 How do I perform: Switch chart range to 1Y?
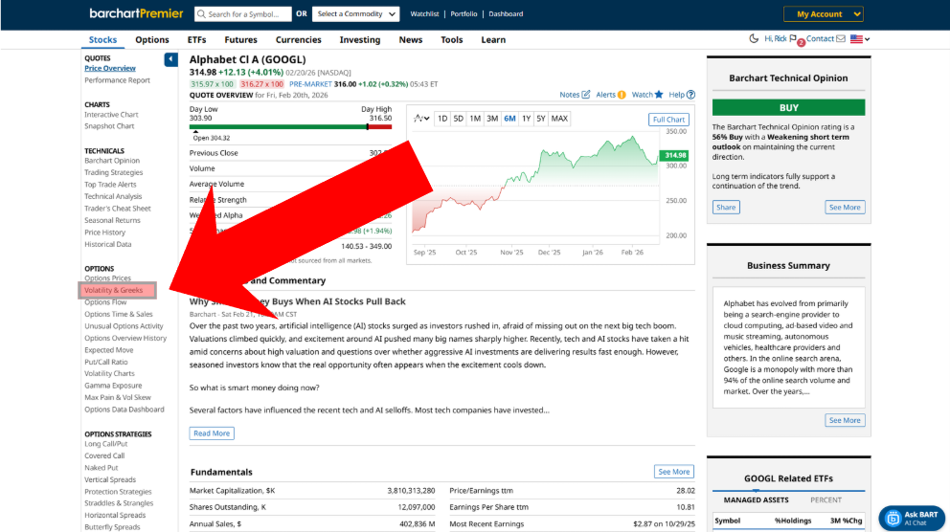click(x=526, y=119)
